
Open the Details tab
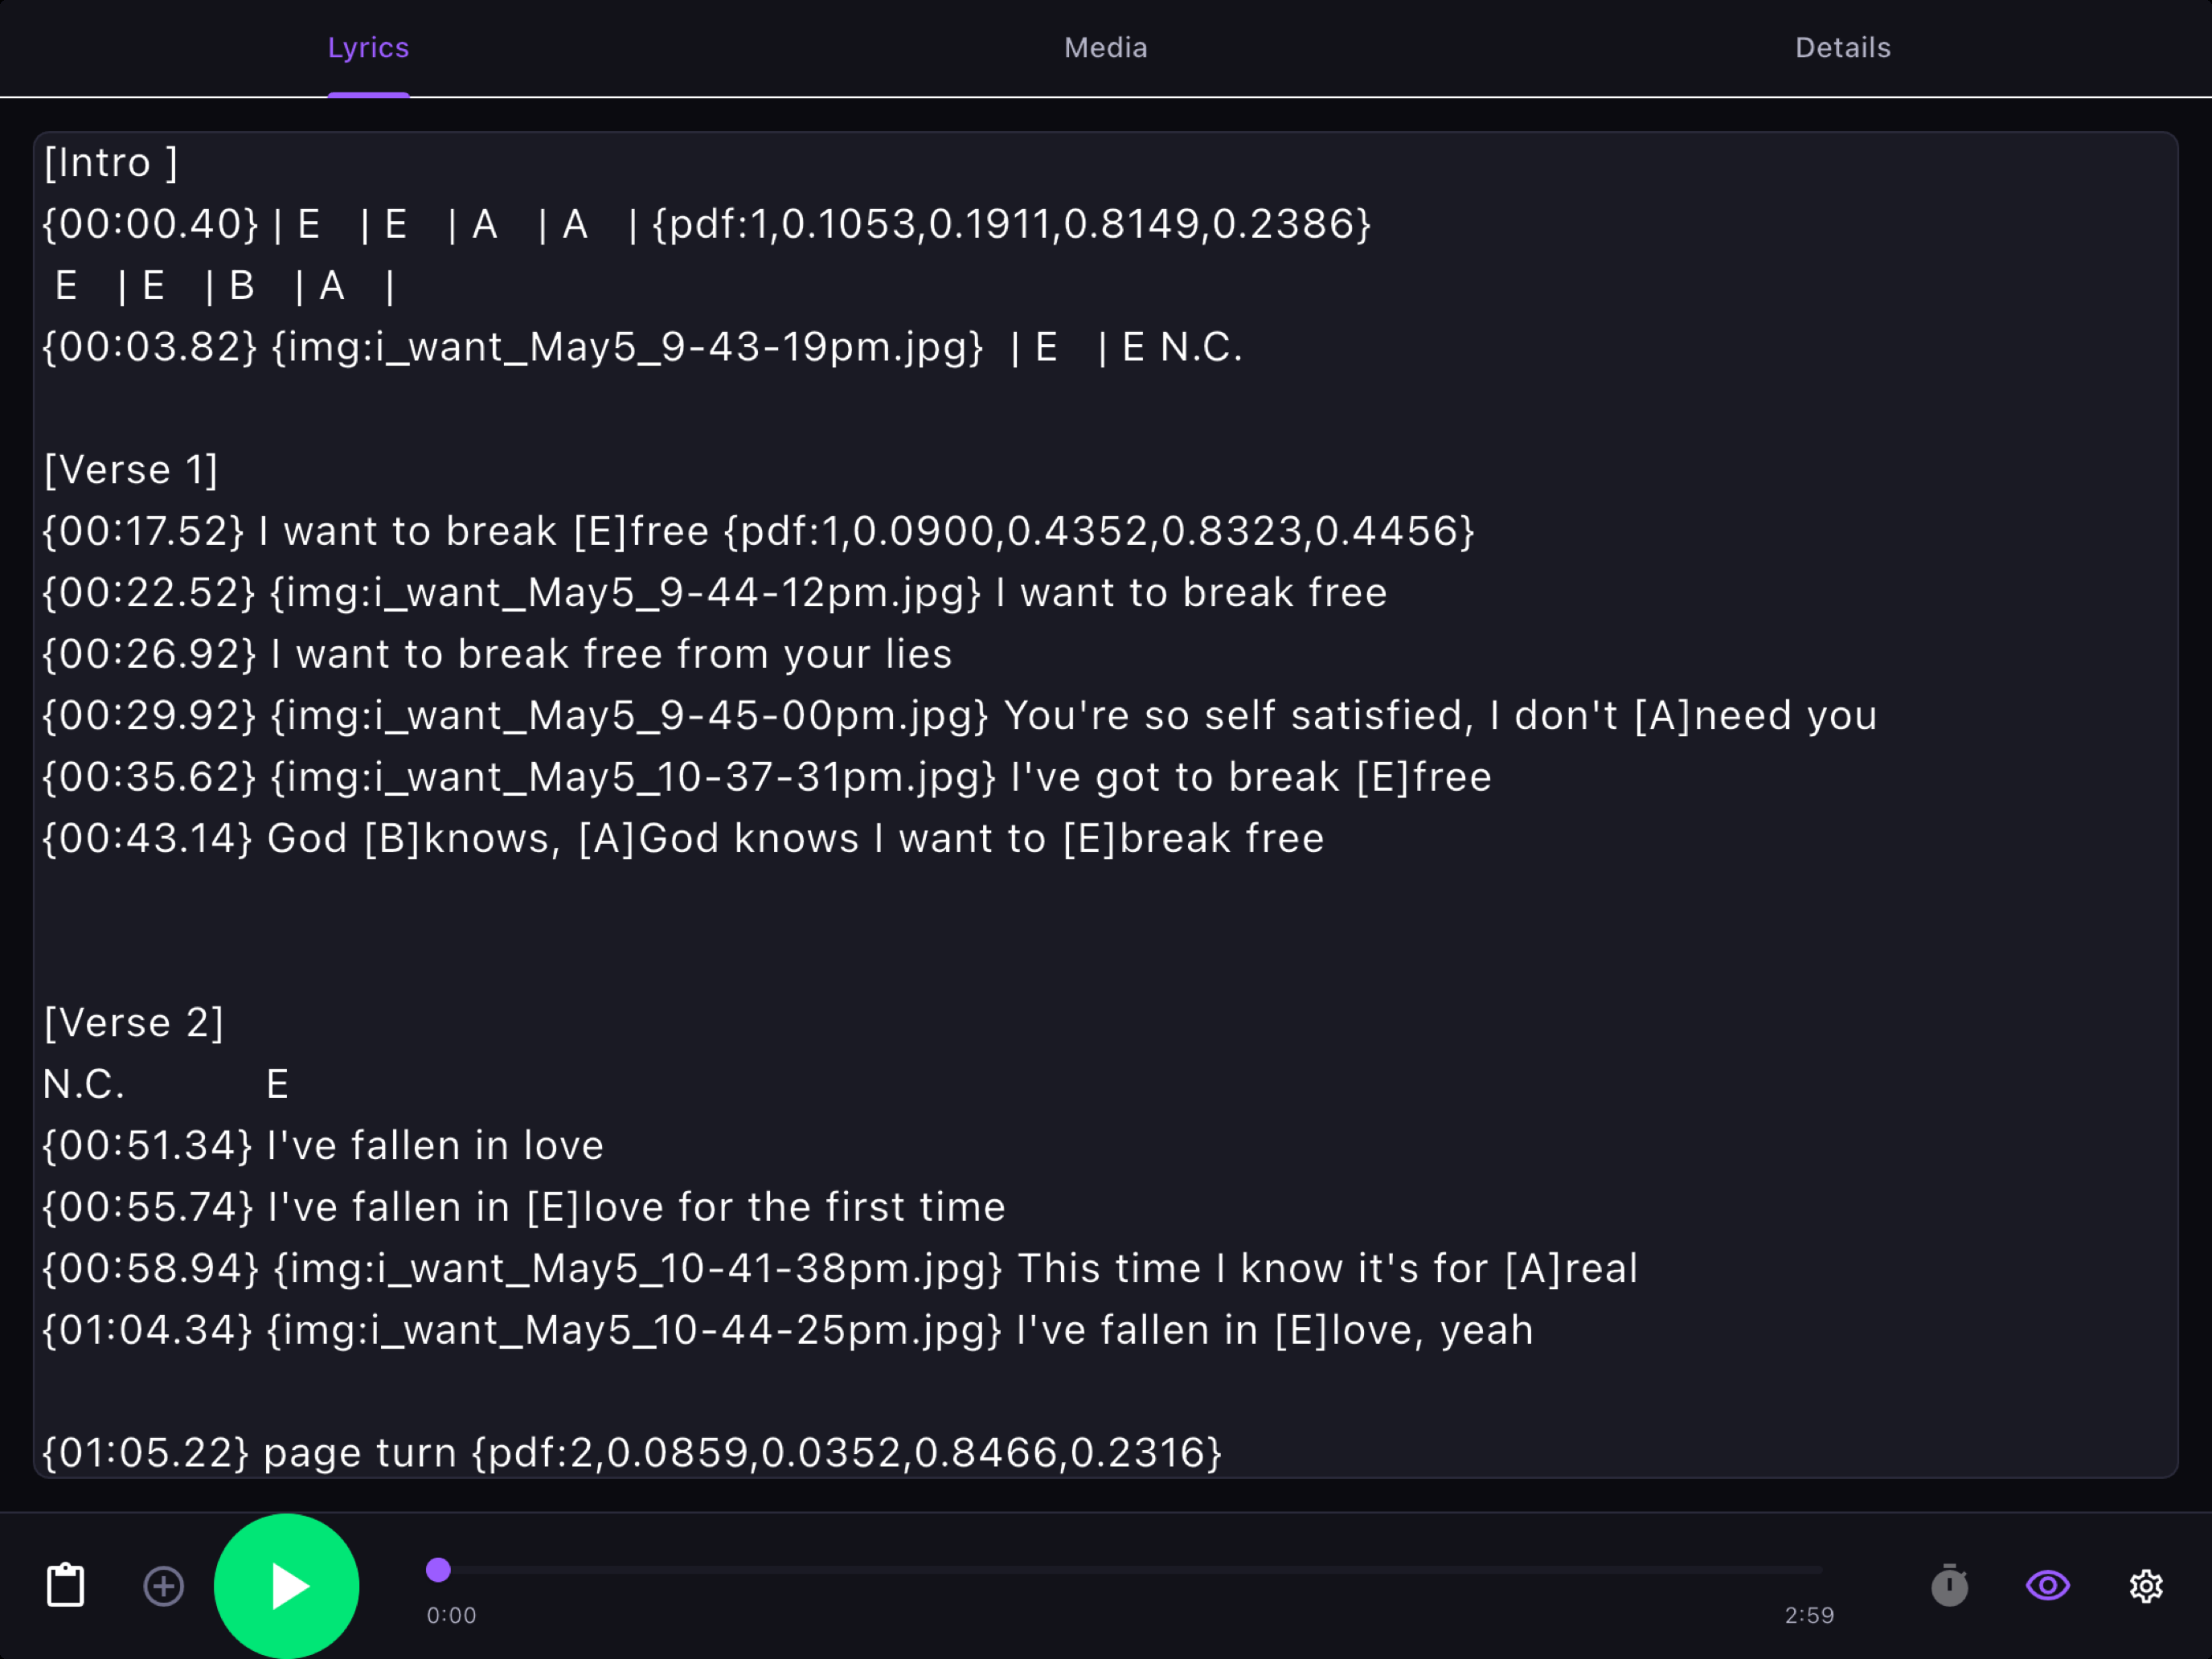click(x=1842, y=48)
